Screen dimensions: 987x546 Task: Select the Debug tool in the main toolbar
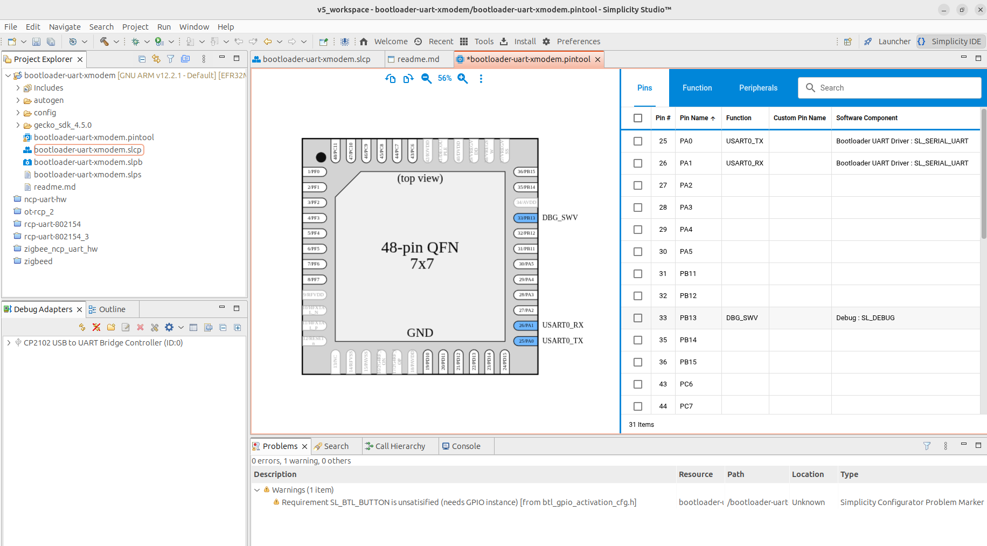[136, 41]
